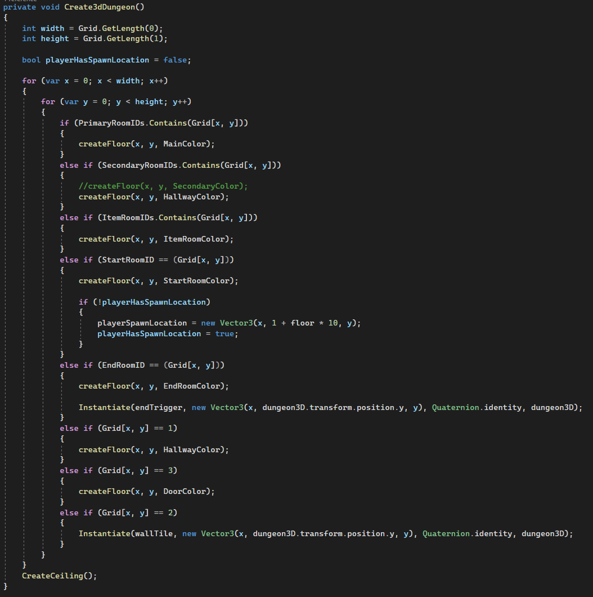Click 'Quaternion.identity' in the endTrigger line
Screen dimensions: 593x597
pyautogui.click(x=477, y=408)
